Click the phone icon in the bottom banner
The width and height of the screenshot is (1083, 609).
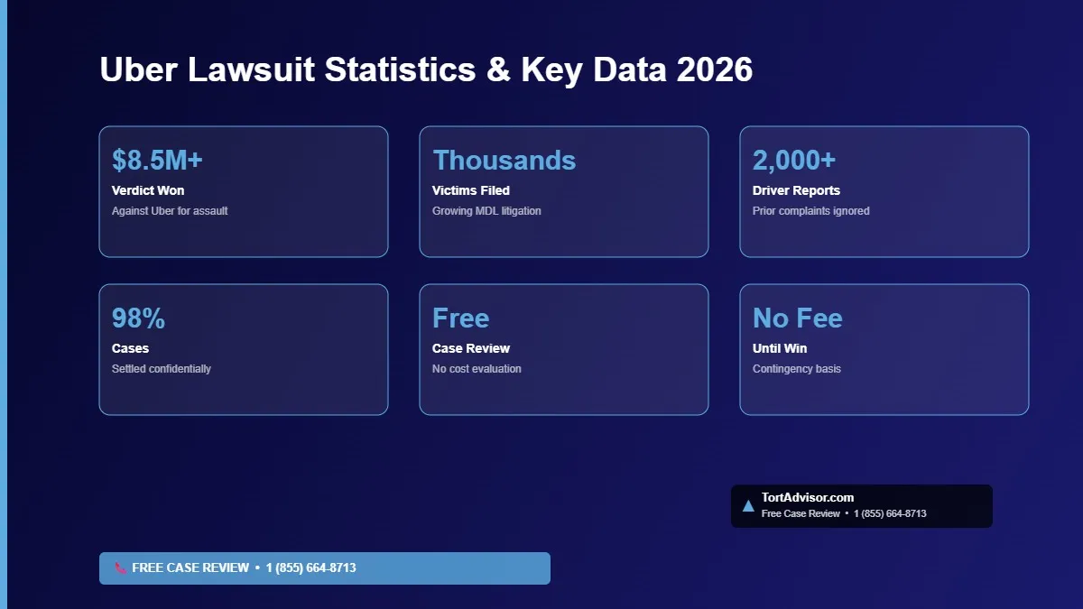click(120, 568)
